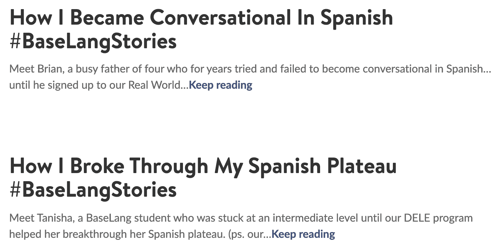Open the "How I Broke Through My Spanish Plateau" post
Screen dimensions: 498x251
pos(203,178)
